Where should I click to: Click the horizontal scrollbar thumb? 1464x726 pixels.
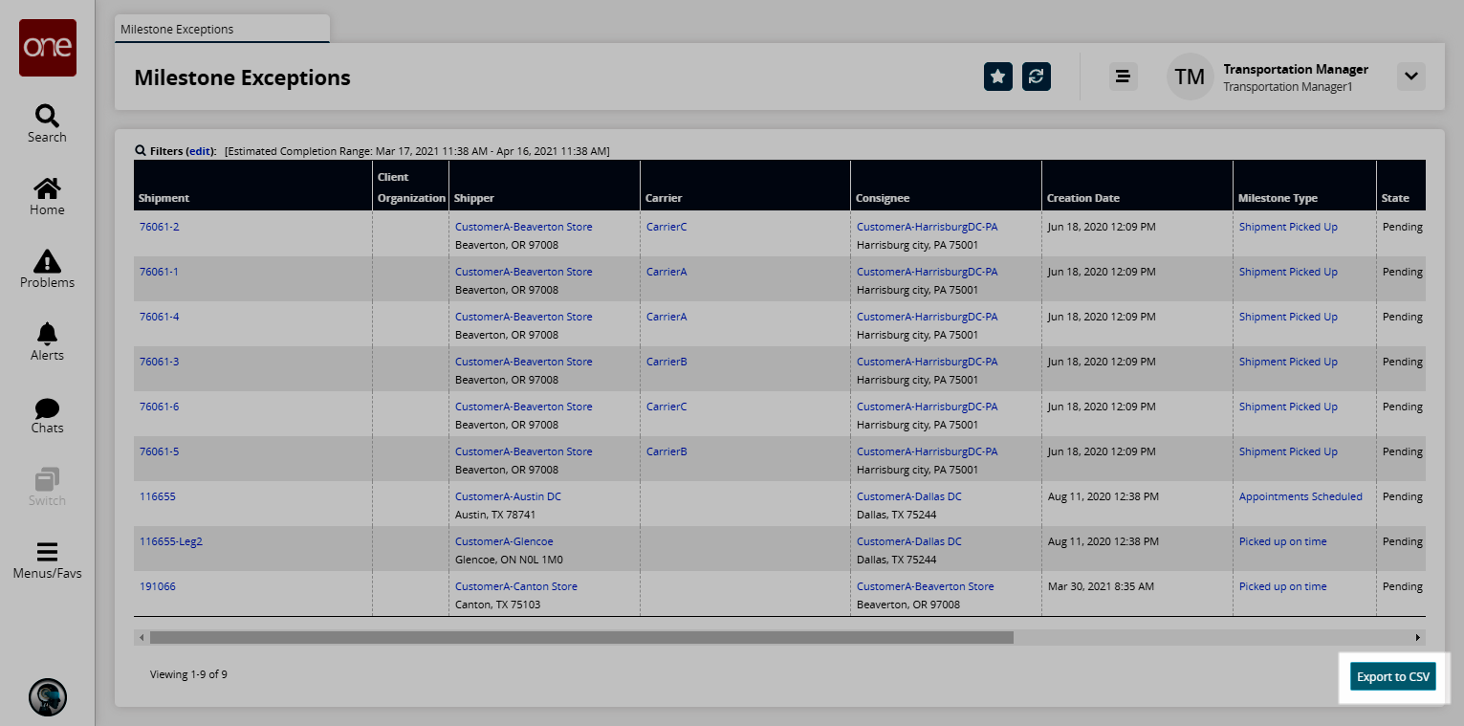pyautogui.click(x=581, y=637)
